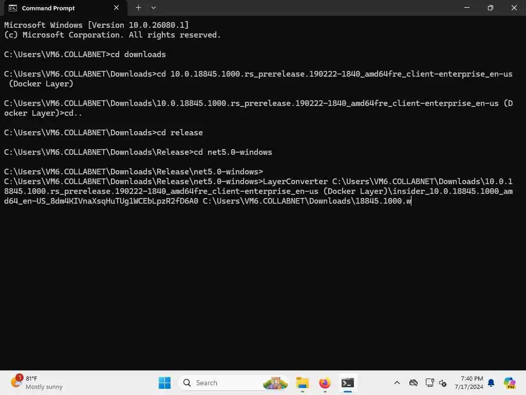Open the notification bell icon
The height and width of the screenshot is (395, 526).
(491, 383)
